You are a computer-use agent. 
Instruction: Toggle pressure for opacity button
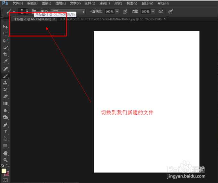tap(125, 12)
